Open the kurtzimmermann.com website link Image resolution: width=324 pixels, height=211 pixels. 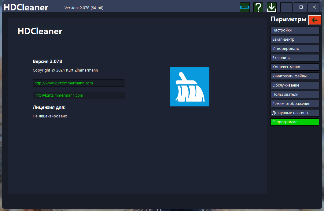click(x=64, y=83)
